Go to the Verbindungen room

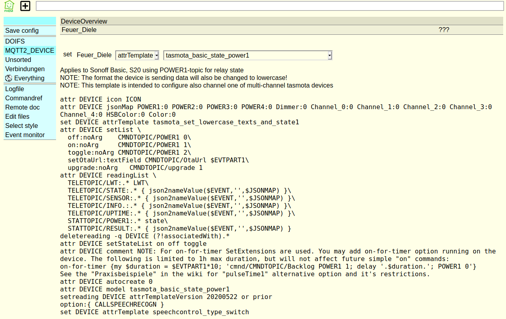click(25, 69)
